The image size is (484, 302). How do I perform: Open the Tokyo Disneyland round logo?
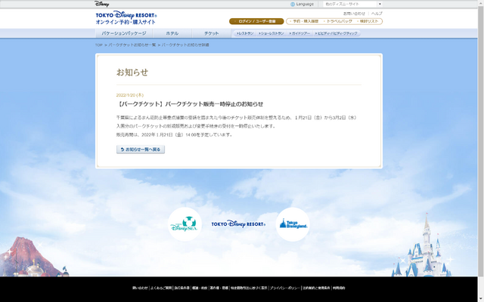coord(293,224)
